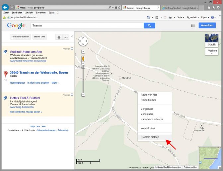The image size is (223, 171).
Task: Click the Mandlhof lodging map icon
Action: click(119, 78)
